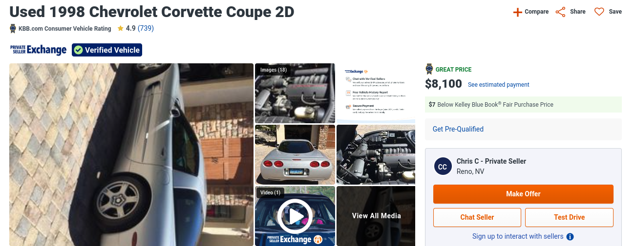Open the 739 reviews rating link
The image size is (636, 246).
[x=146, y=28]
